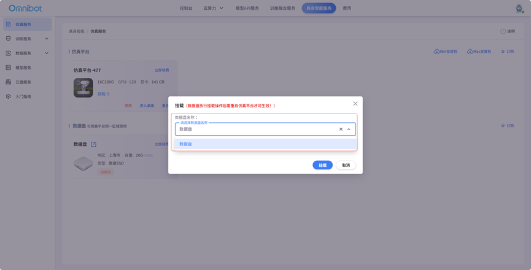Viewport: 531px width, 270px height.
Task: Click the edit icon beside 数据盘 title
Action: 93,144
